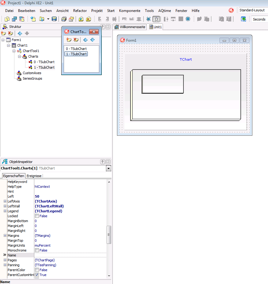Collapse the ChartTool1 tree node
The width and height of the screenshot is (268, 284).
(14, 51)
